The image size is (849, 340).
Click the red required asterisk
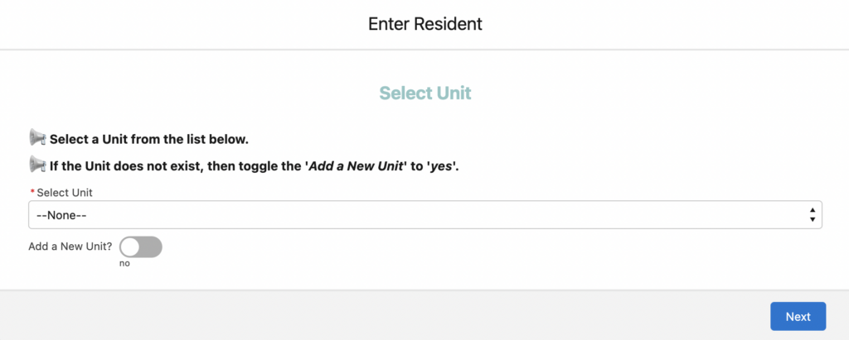tap(32, 193)
